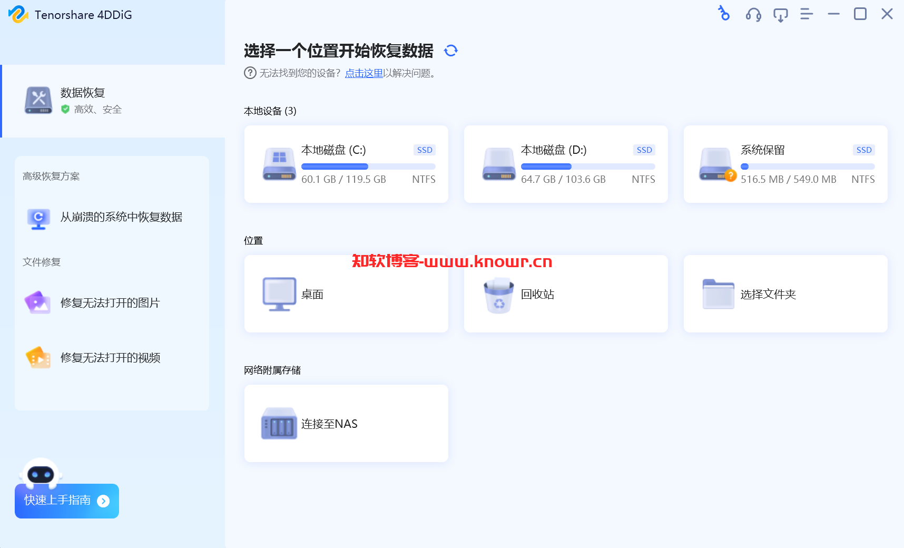Click the 数据恢复 toolbox drive icon
This screenshot has height=548, width=904.
pos(38,100)
